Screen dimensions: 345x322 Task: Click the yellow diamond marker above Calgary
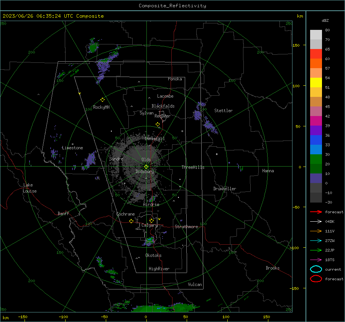151,221
